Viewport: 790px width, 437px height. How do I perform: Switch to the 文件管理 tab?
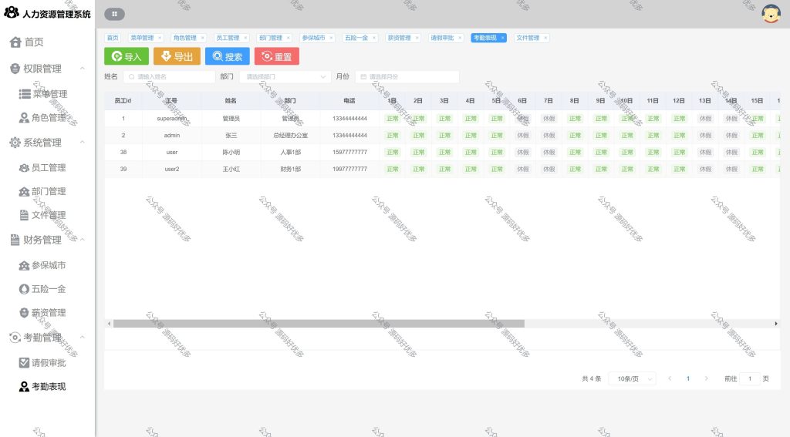(x=528, y=38)
